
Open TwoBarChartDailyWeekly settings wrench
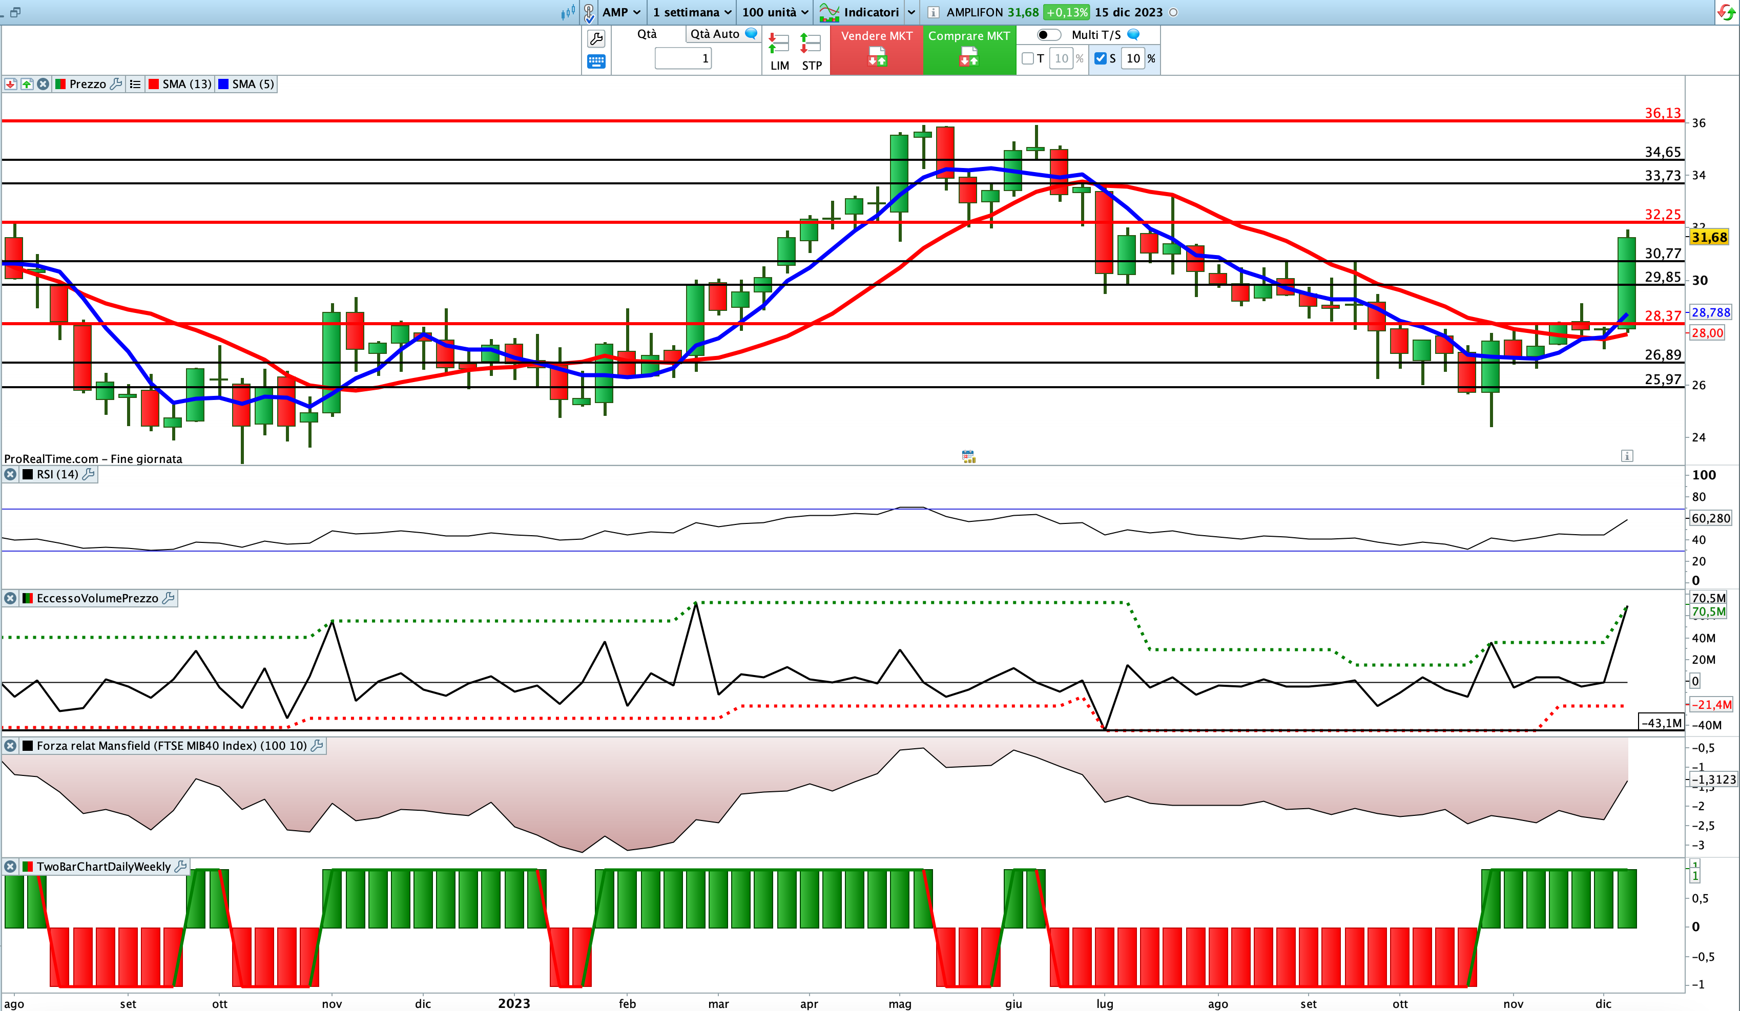pos(181,866)
